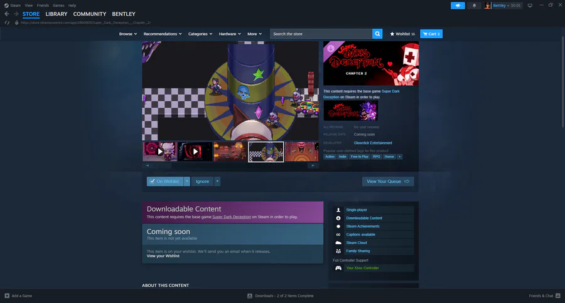Click the Steam Cloud icon
This screenshot has width=565, height=303.
click(x=338, y=243)
